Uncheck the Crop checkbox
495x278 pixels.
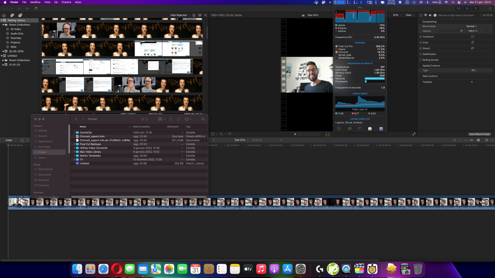[420, 42]
